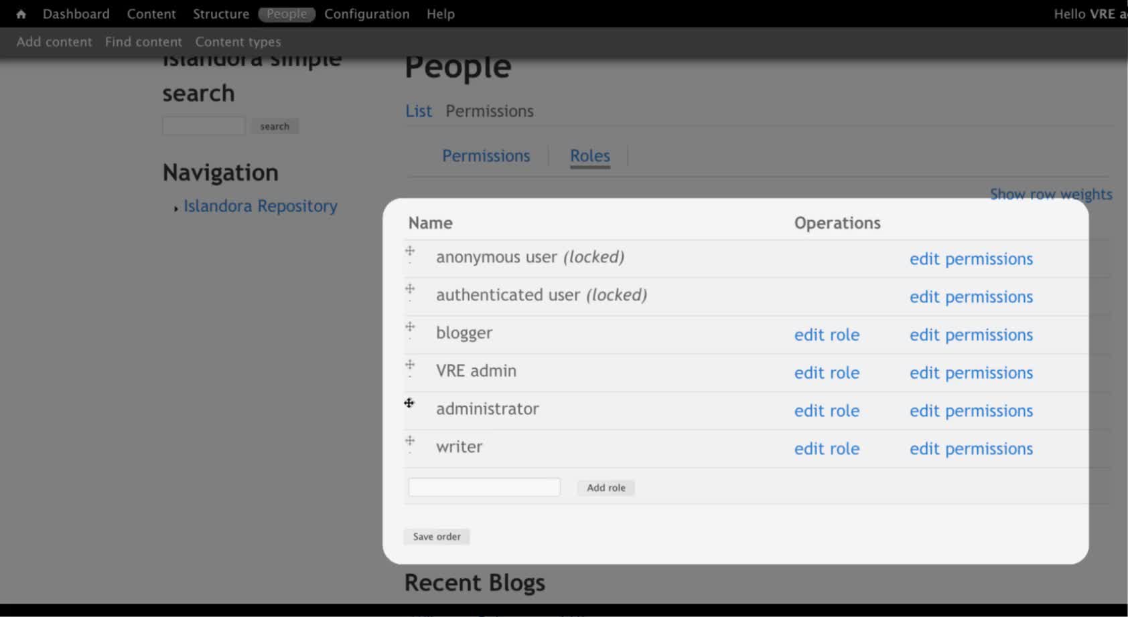This screenshot has width=1128, height=617.
Task: Click the home icon in the admin toolbar
Action: coord(21,13)
